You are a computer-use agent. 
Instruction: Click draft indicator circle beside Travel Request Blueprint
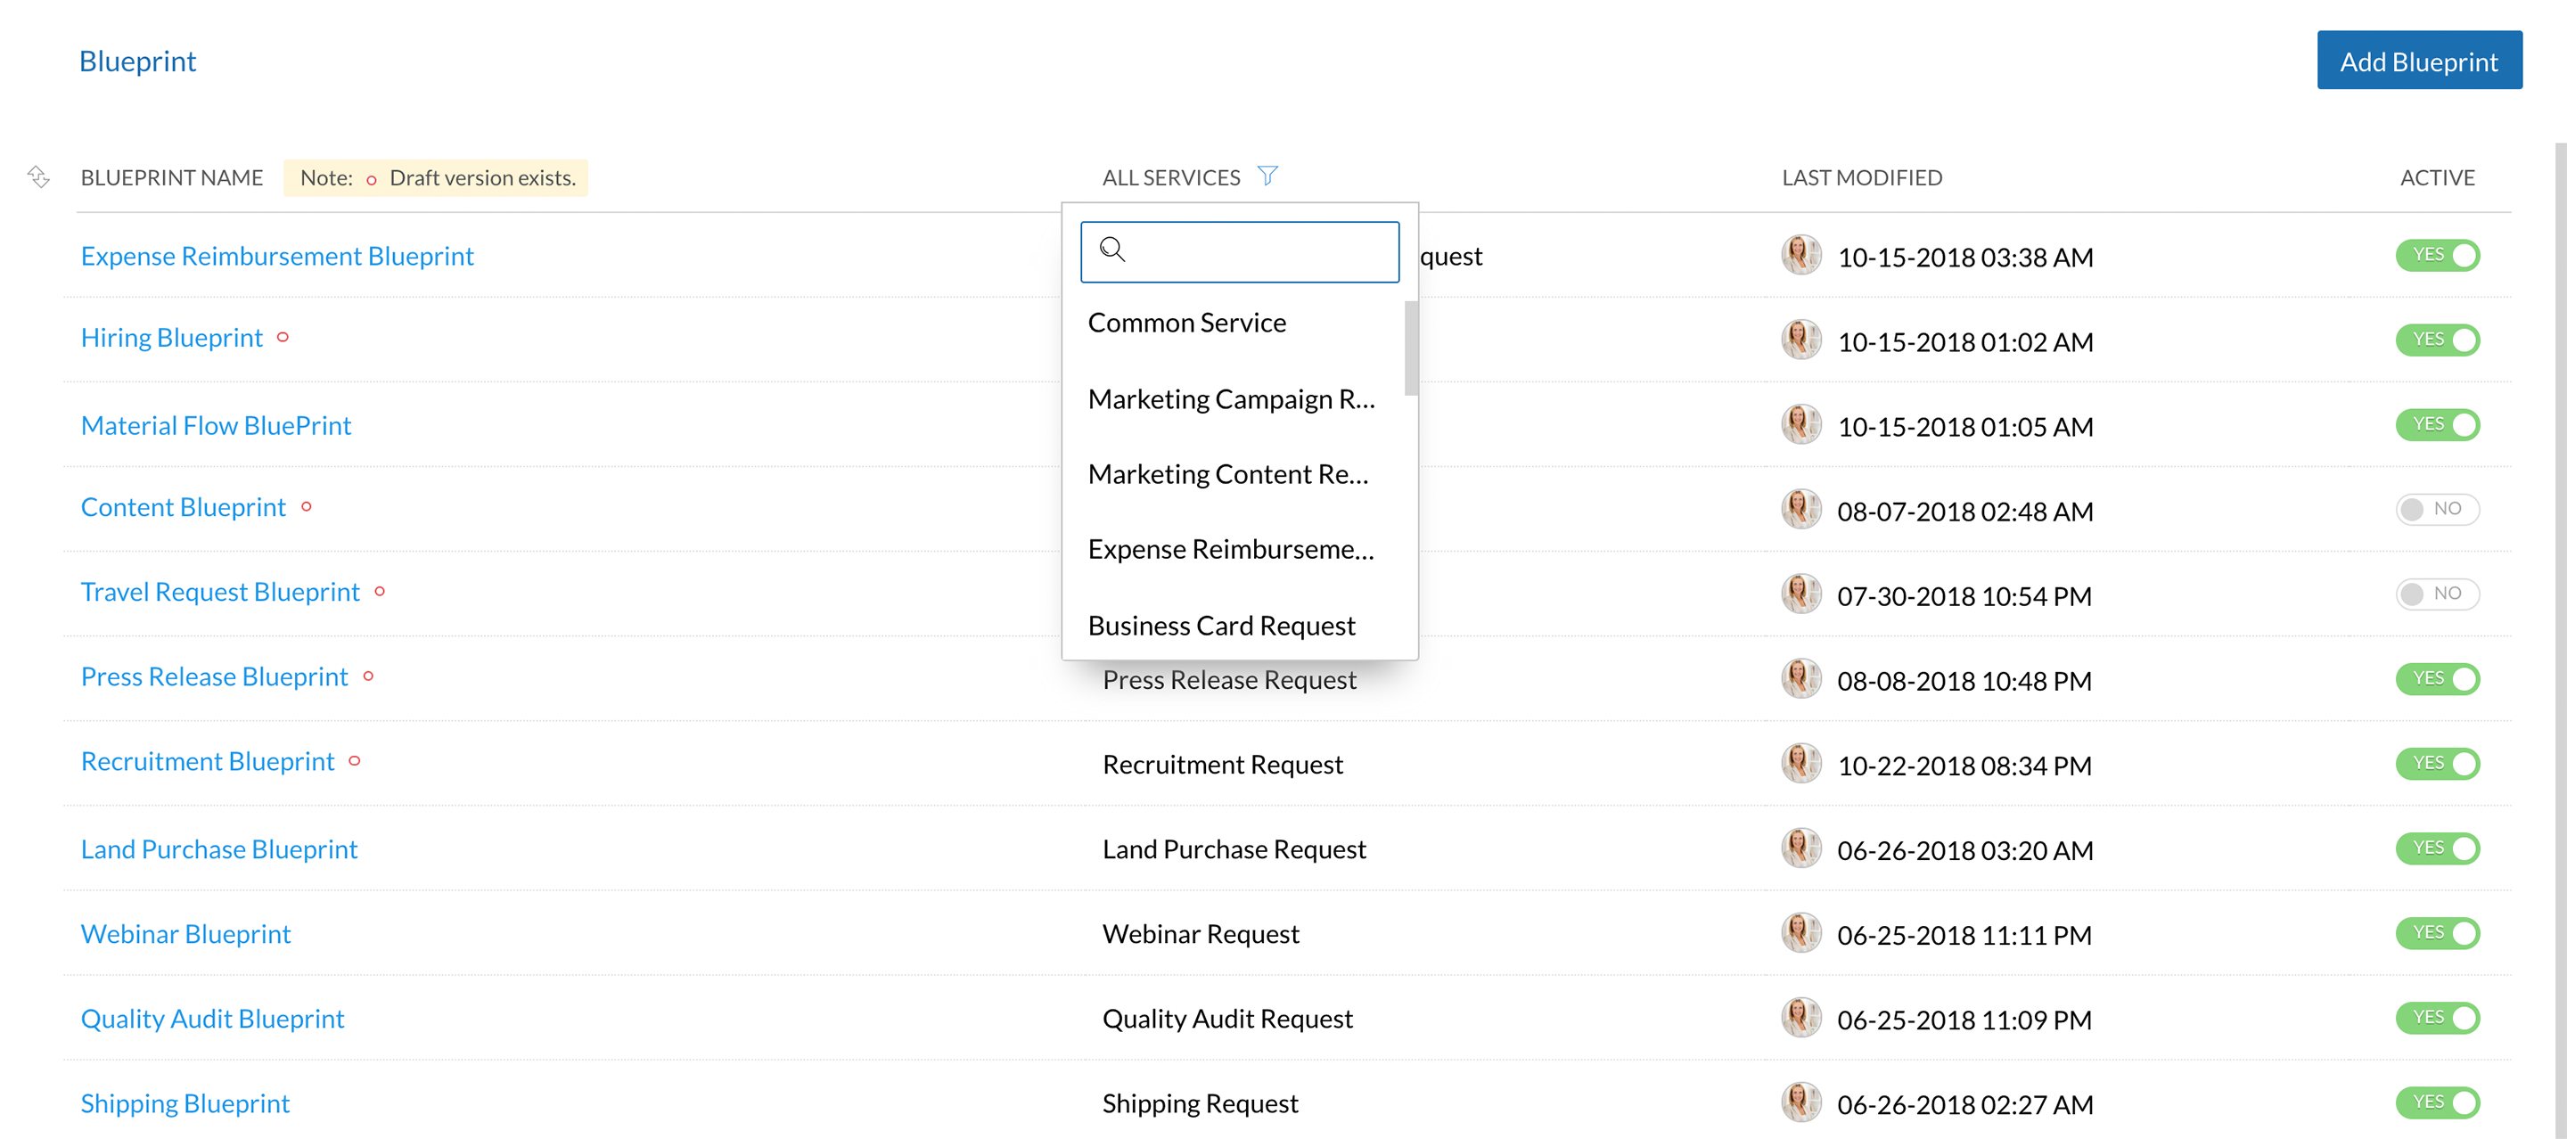click(x=380, y=592)
